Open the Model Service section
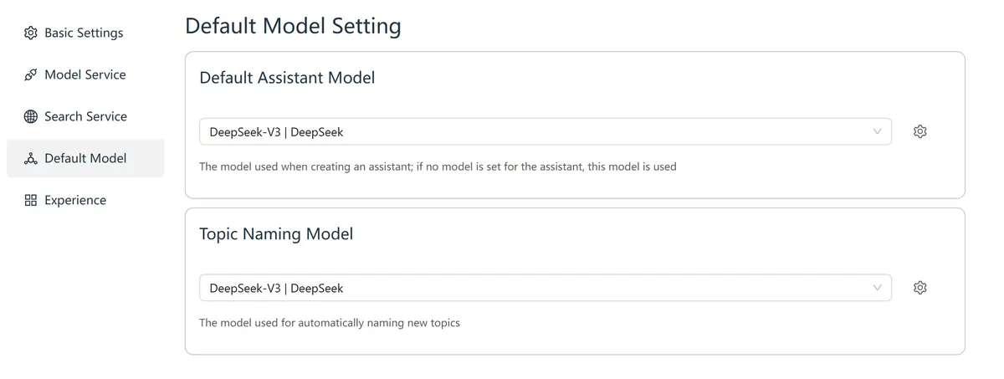 (x=85, y=74)
